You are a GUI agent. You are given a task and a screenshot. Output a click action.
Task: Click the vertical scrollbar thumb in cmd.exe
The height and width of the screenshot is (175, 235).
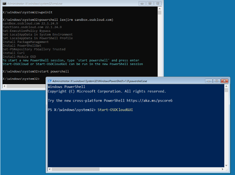tap(159, 12)
